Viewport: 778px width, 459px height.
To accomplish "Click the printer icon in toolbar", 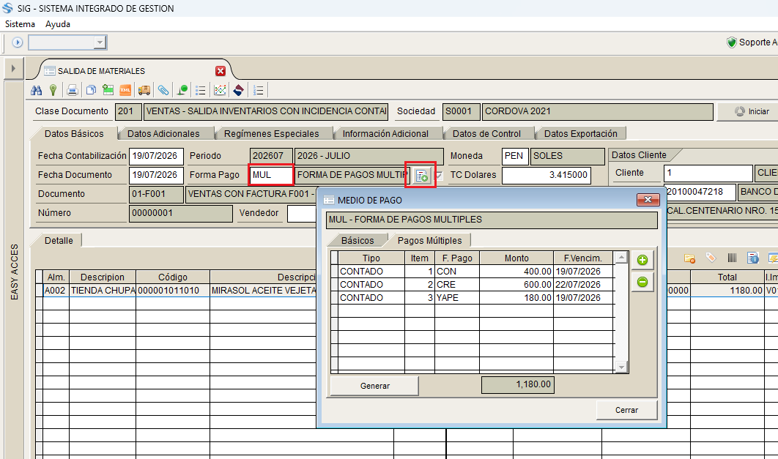I will pyautogui.click(x=73, y=90).
